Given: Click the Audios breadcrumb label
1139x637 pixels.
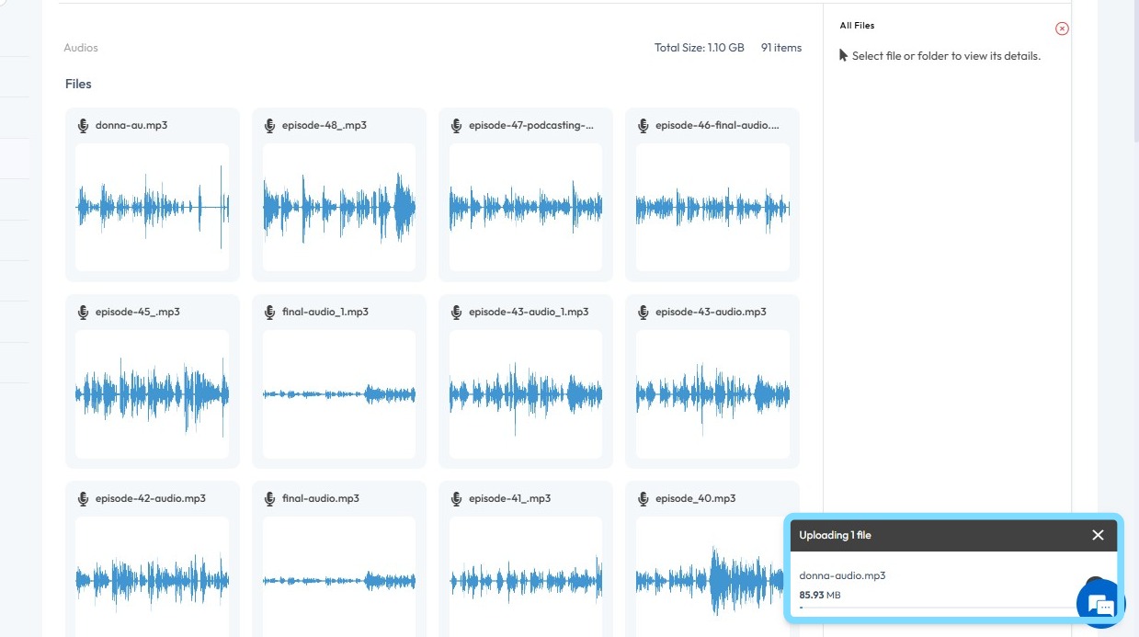Looking at the screenshot, I should (x=81, y=48).
